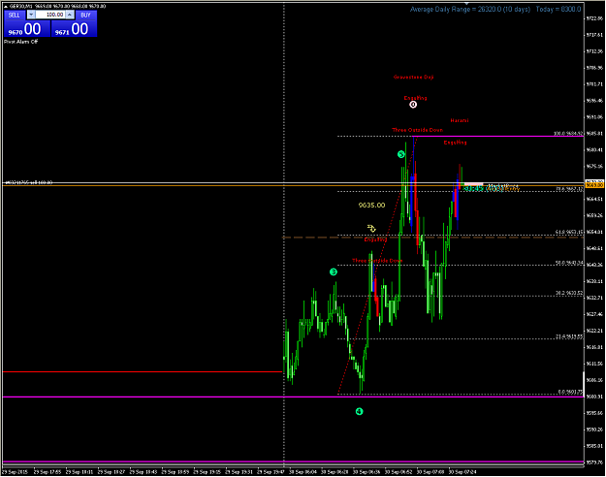Click the 50.0 Fibonacci level label
The image size is (606, 477).
569,263
